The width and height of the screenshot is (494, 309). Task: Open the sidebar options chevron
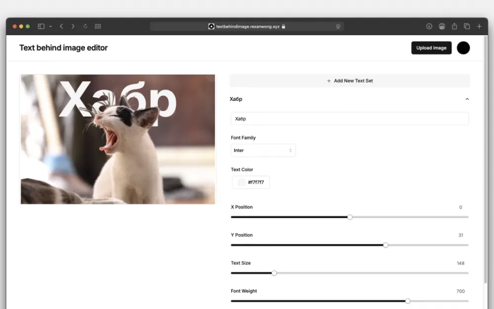(x=50, y=27)
